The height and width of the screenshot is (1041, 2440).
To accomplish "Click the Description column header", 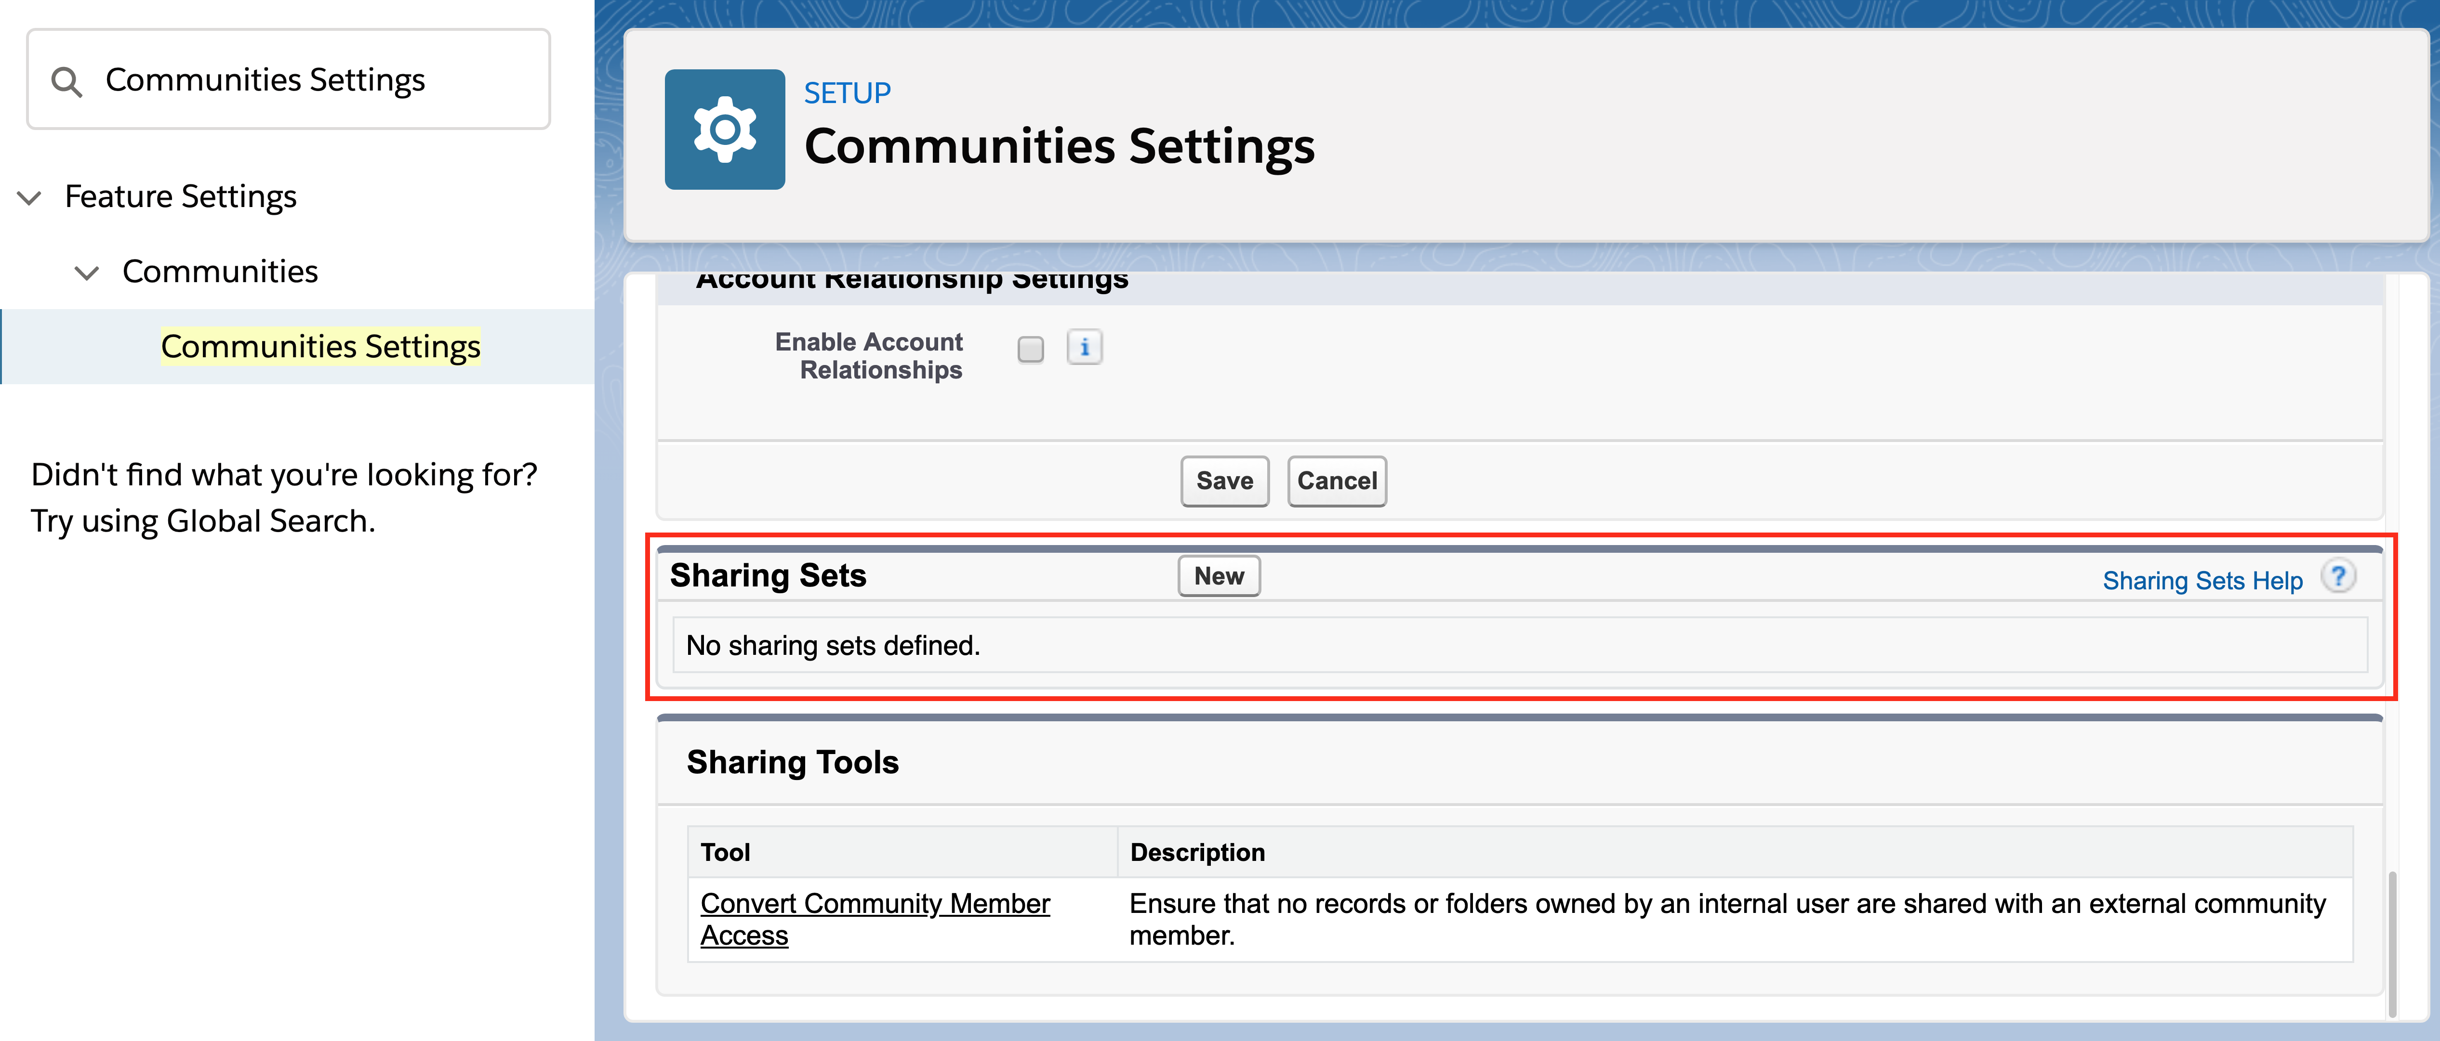I will (1197, 852).
